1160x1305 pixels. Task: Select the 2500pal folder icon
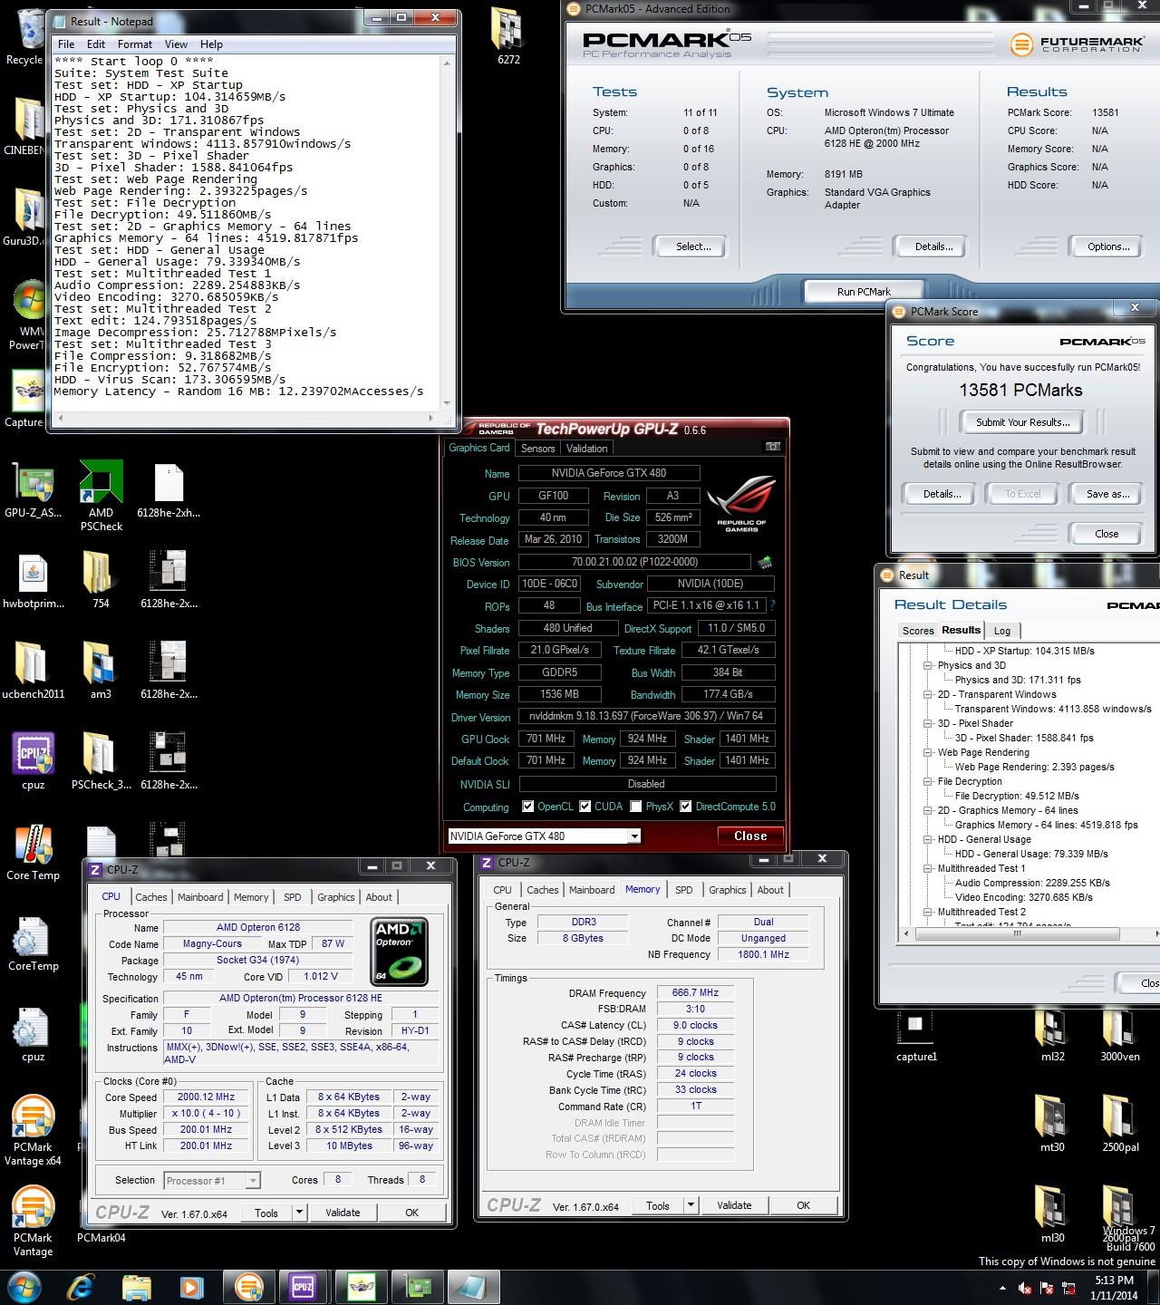coord(1120,1124)
